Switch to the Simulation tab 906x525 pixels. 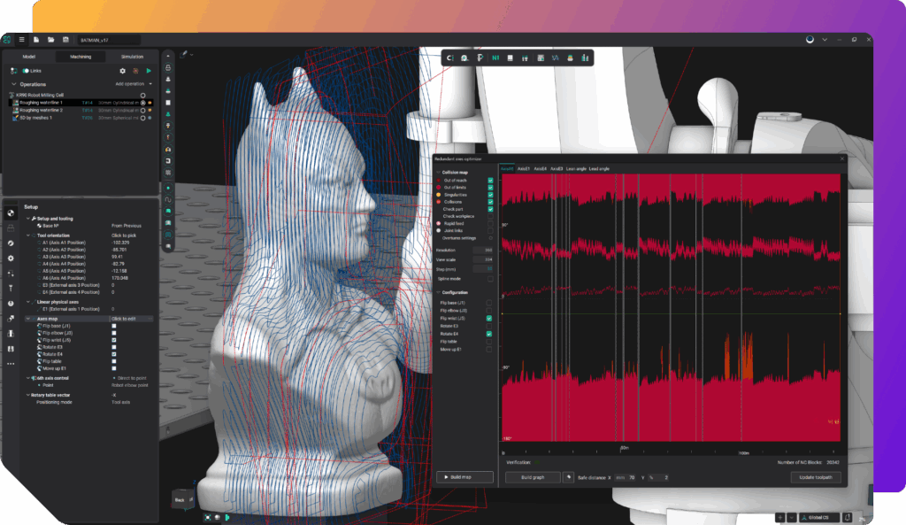point(132,56)
